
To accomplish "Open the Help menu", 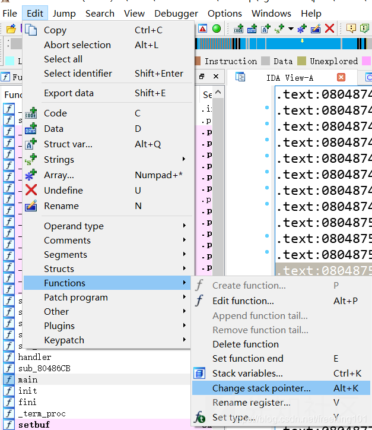I will pyautogui.click(x=311, y=13).
